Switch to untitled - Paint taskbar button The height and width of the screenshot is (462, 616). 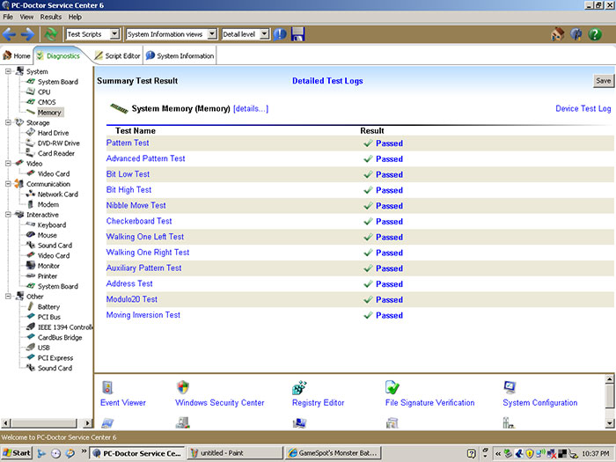click(x=235, y=453)
